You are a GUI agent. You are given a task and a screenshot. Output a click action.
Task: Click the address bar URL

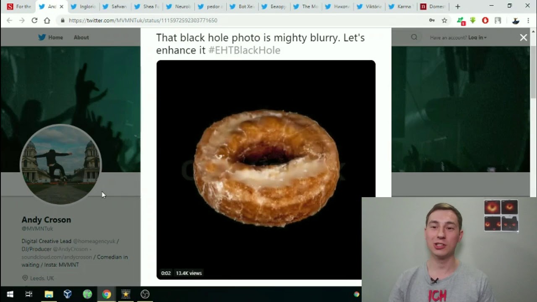pyautogui.click(x=143, y=20)
